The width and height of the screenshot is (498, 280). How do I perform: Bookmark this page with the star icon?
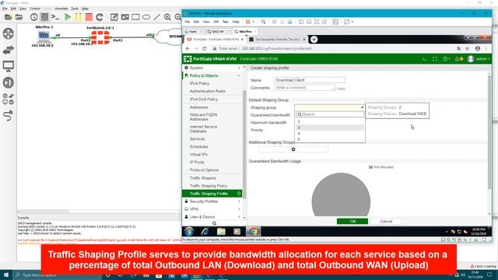point(467,48)
